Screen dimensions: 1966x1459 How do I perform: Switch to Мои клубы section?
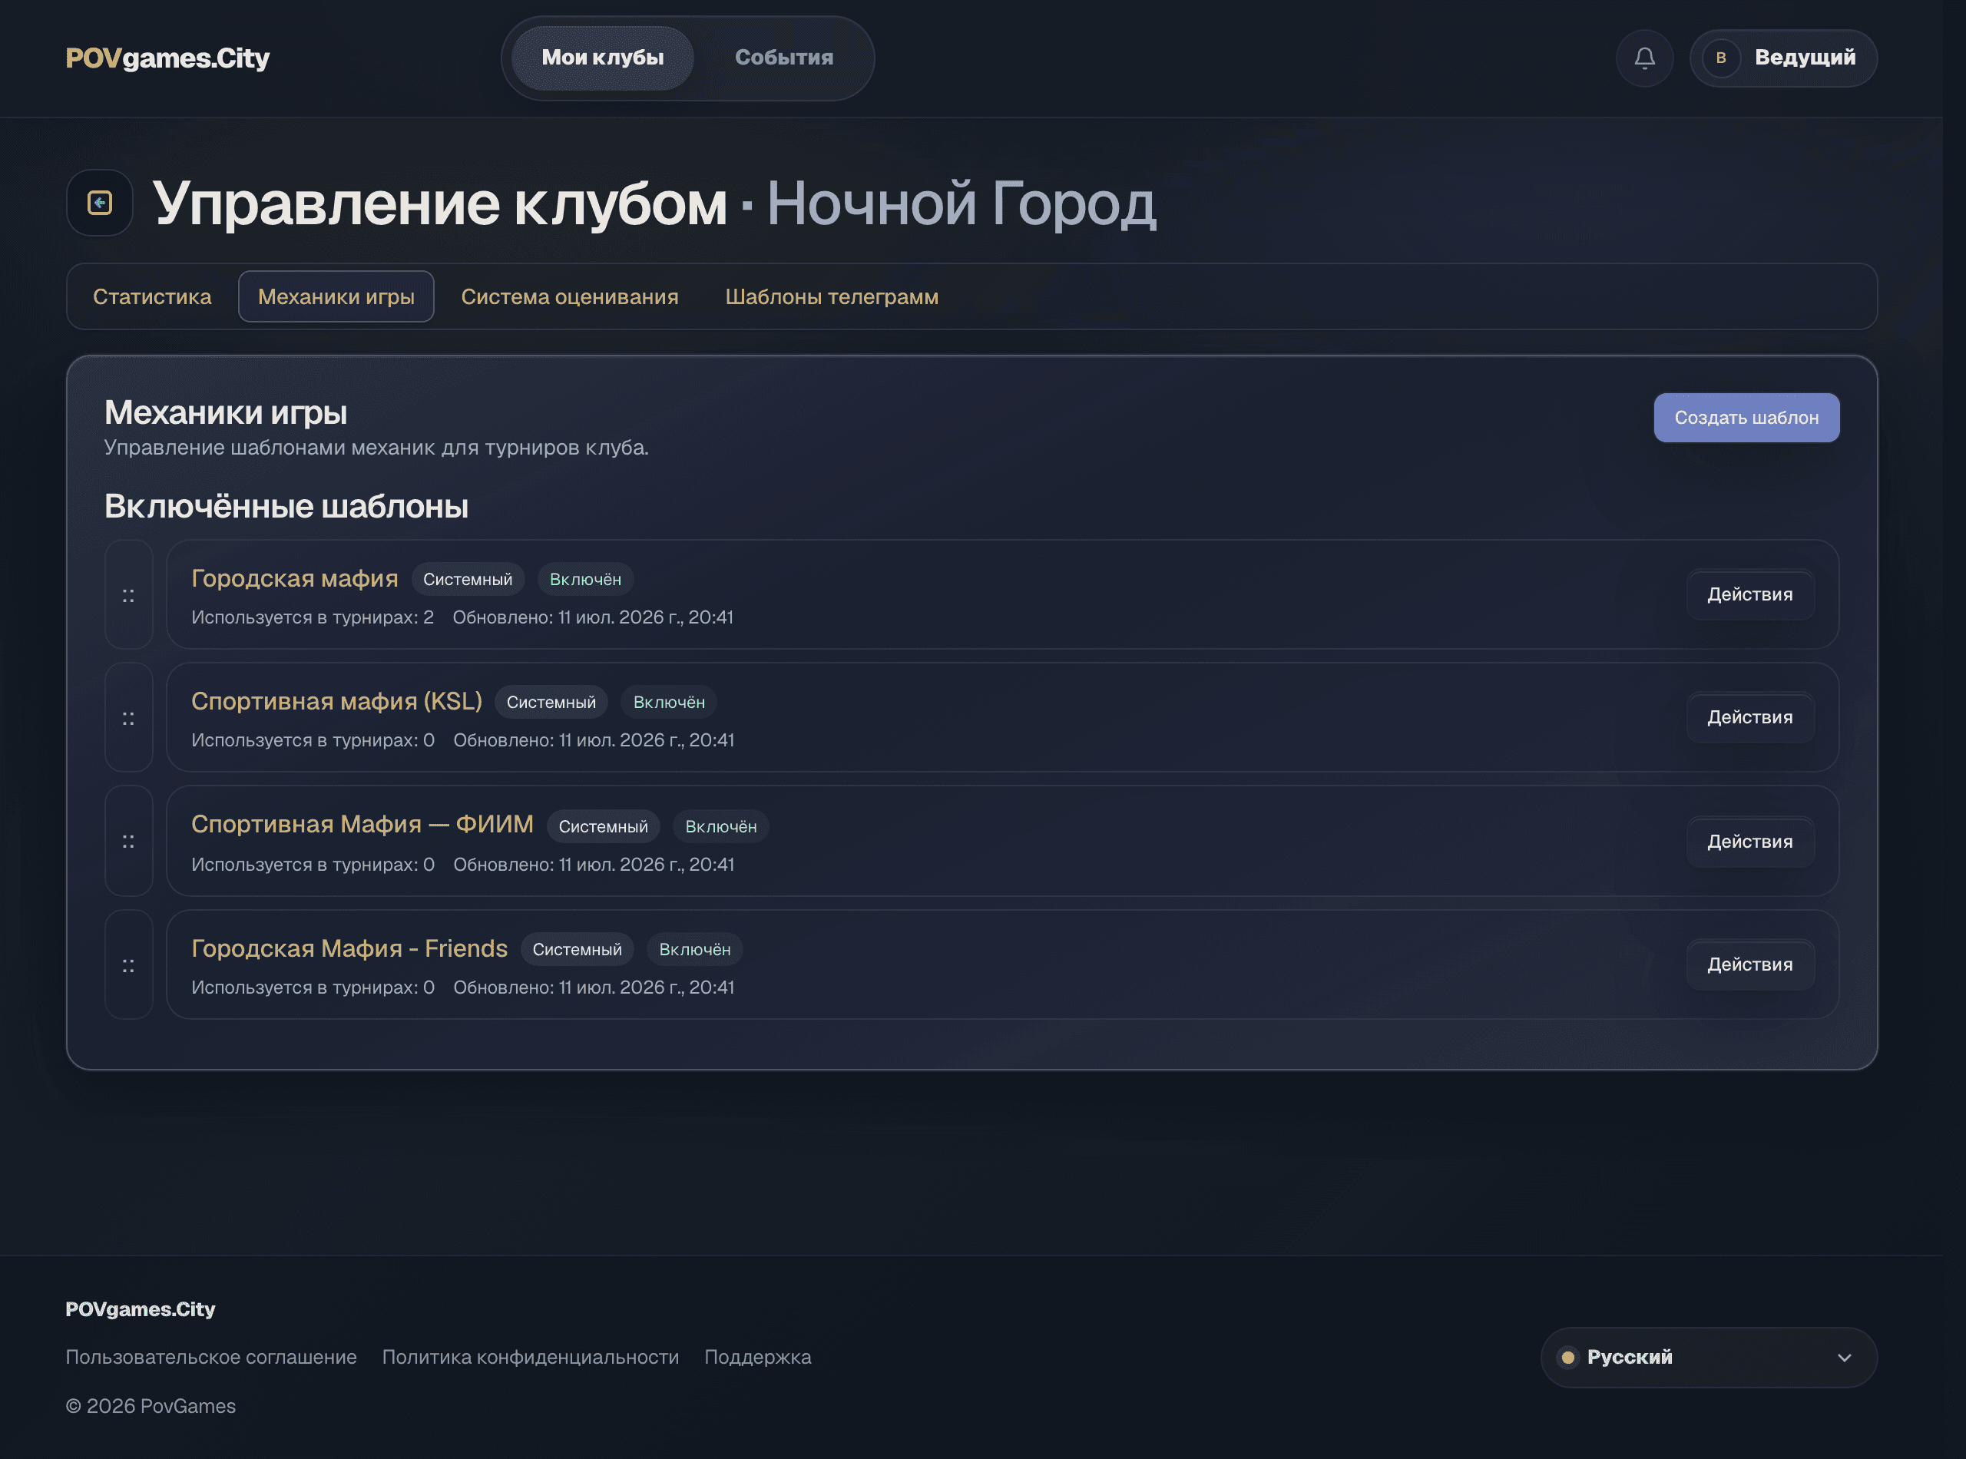pyautogui.click(x=602, y=58)
